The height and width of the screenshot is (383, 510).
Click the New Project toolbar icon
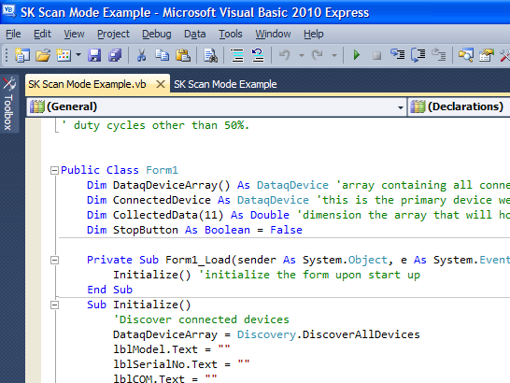pos(22,55)
